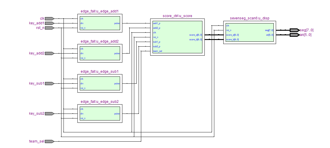
Task: Select the clk port of u_edge_sub1
Action: 82,79
